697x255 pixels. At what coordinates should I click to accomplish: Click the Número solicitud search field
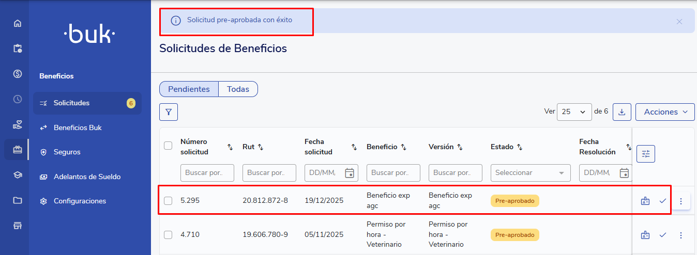tap(207, 173)
